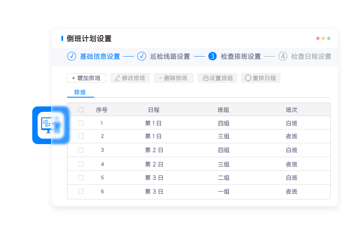Check the checkbox for row 1
Viewport: 342px width, 235px height.
(x=81, y=123)
